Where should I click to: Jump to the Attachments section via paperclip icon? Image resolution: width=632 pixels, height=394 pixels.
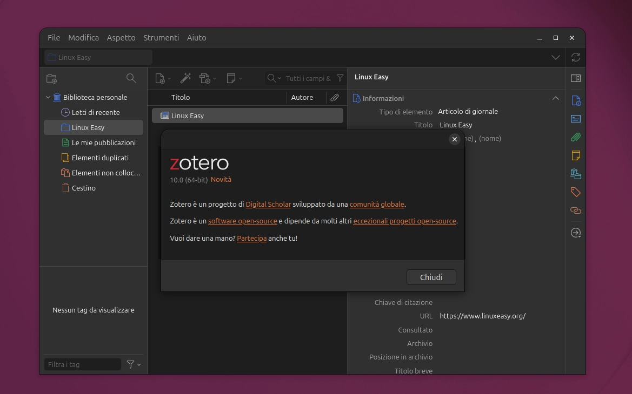pyautogui.click(x=576, y=137)
